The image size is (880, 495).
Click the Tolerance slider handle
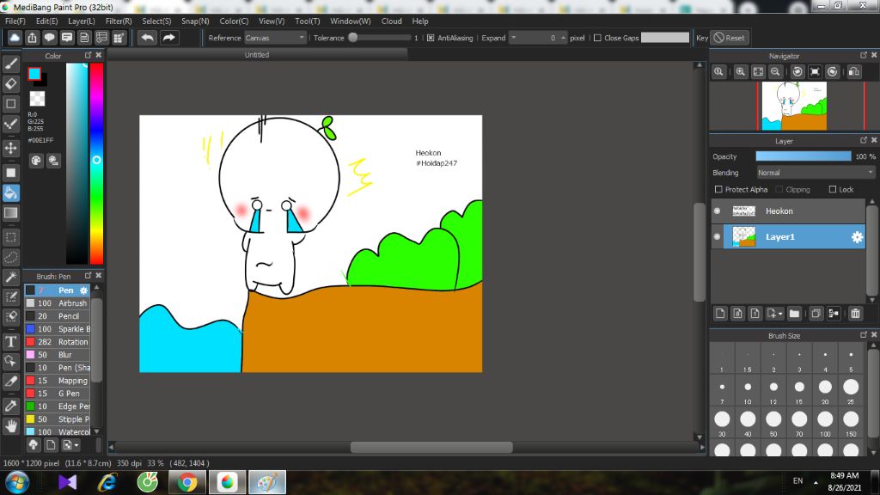point(353,38)
